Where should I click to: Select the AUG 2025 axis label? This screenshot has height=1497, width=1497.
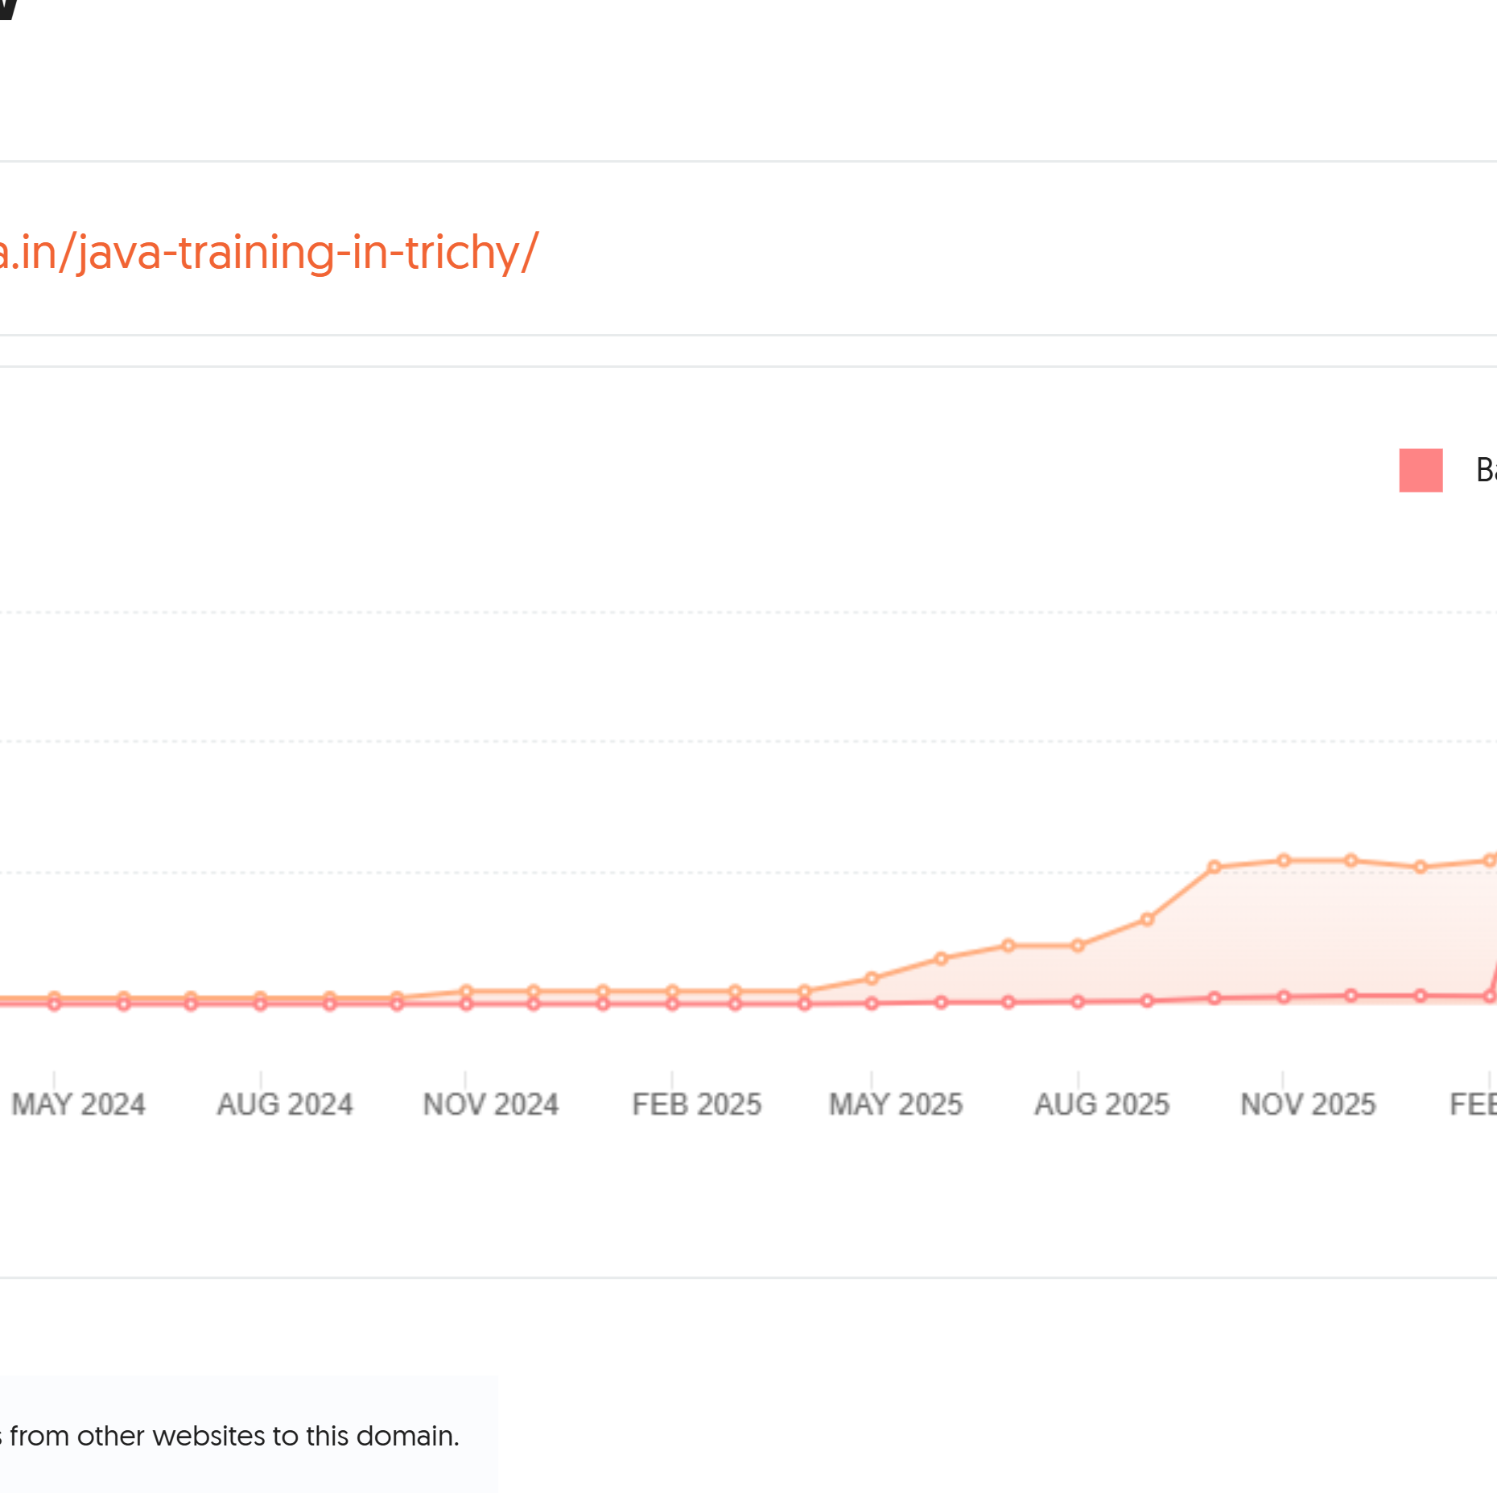click(x=1102, y=1104)
